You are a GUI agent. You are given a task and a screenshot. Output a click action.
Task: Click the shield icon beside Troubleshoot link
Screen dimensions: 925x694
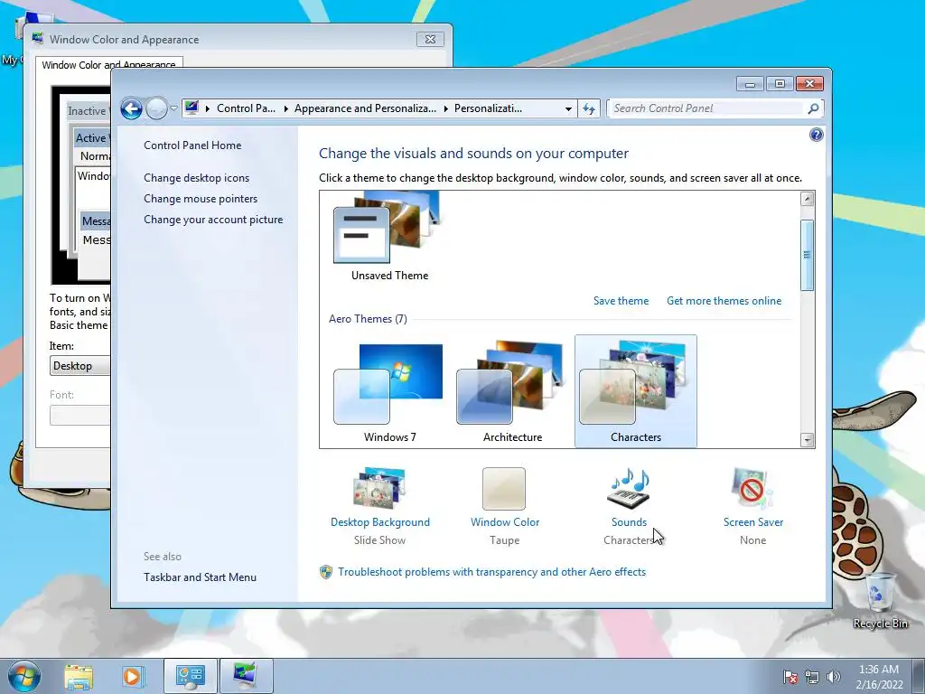point(325,572)
